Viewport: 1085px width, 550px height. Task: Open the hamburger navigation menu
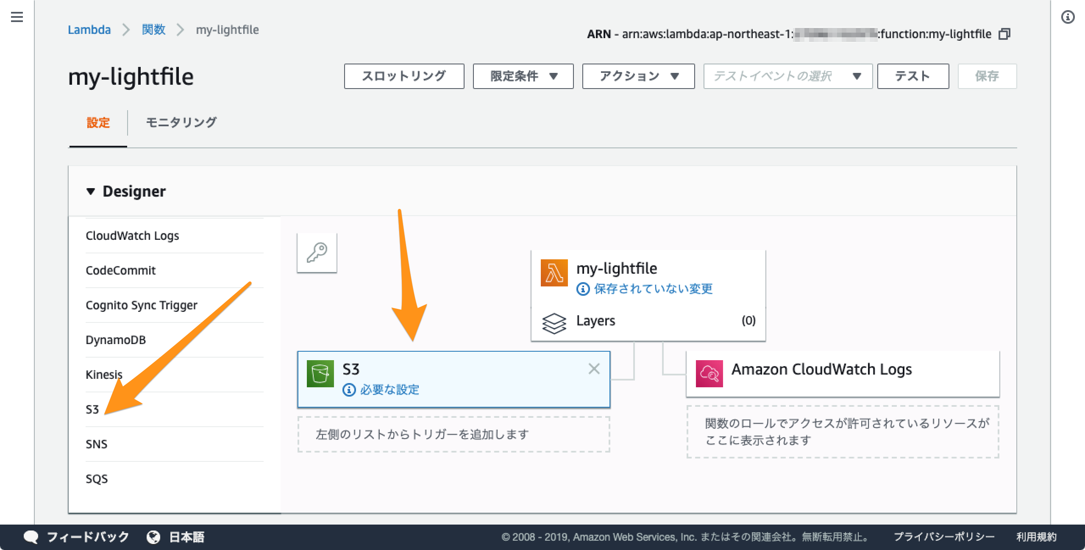(x=17, y=17)
